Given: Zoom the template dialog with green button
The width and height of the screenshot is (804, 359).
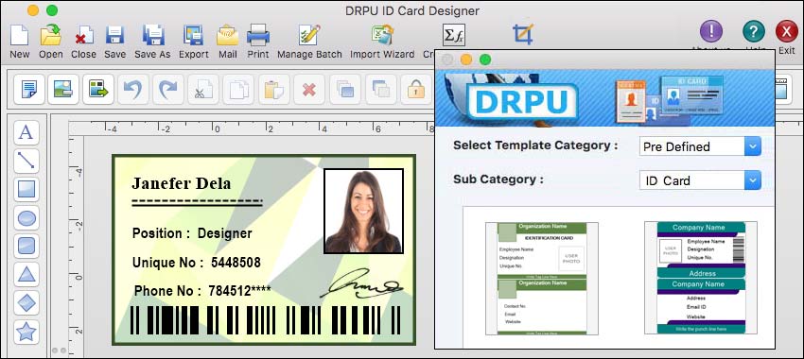Looking at the screenshot, I should point(484,60).
